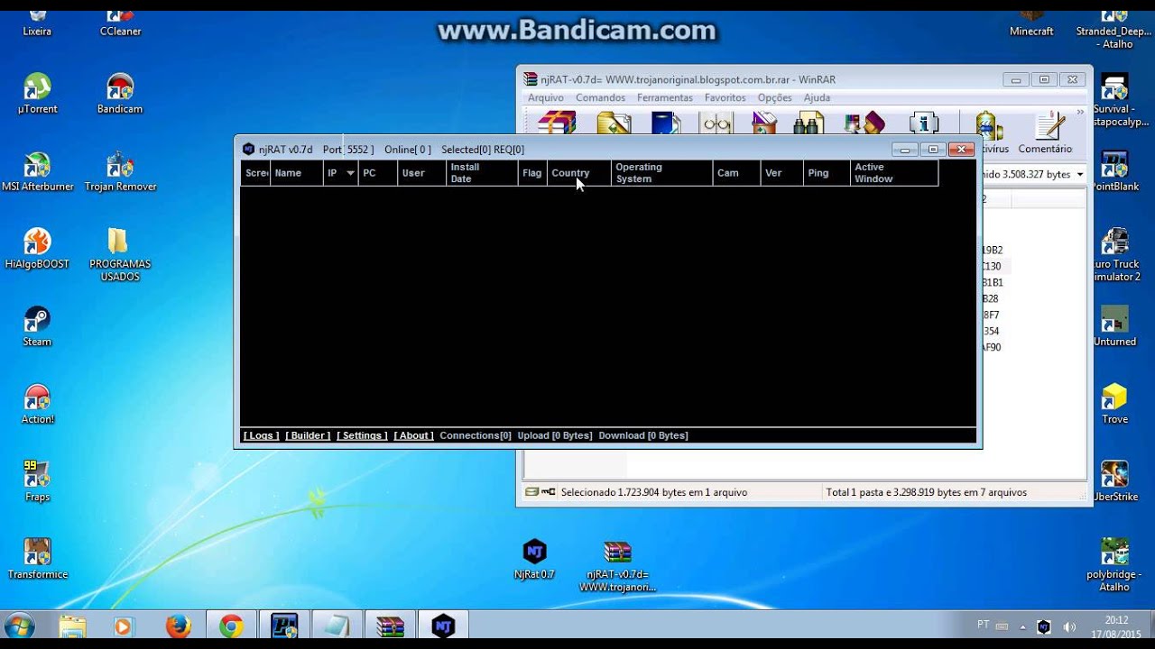The width and height of the screenshot is (1155, 649).
Task: Click volume icon in system tray
Action: [1069, 626]
